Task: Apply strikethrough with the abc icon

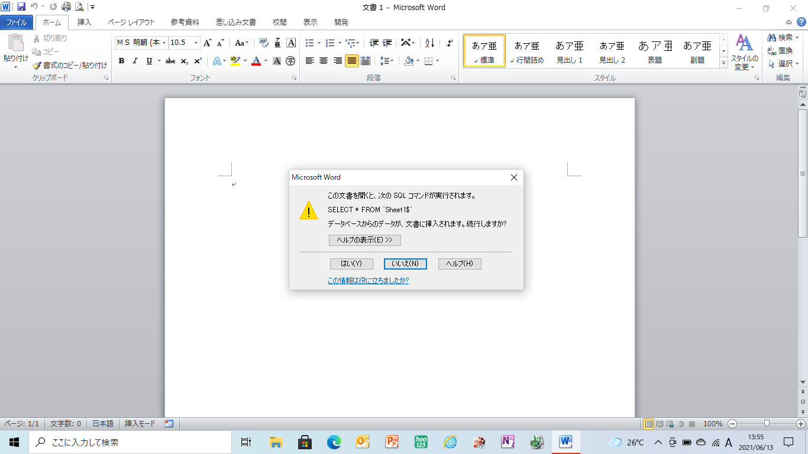Action: 170,61
